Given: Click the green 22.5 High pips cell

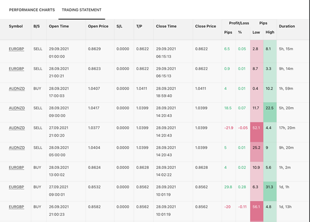Looking at the screenshot, I should click(270, 108).
